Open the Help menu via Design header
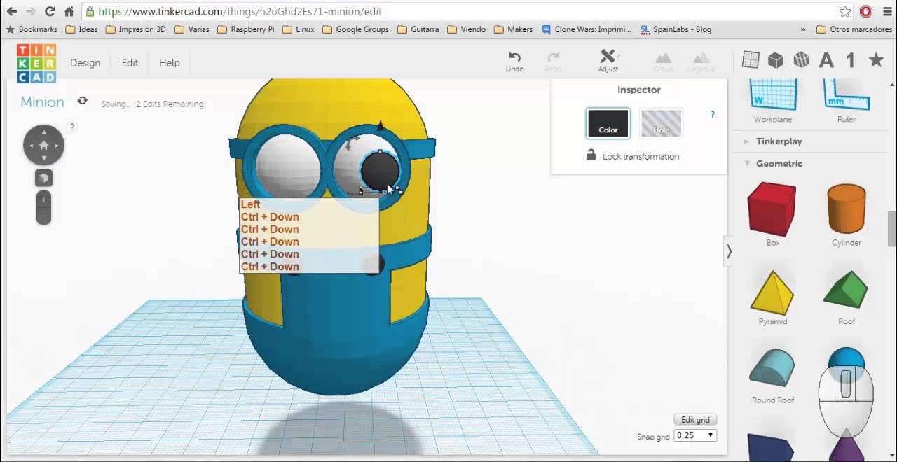 click(x=169, y=62)
